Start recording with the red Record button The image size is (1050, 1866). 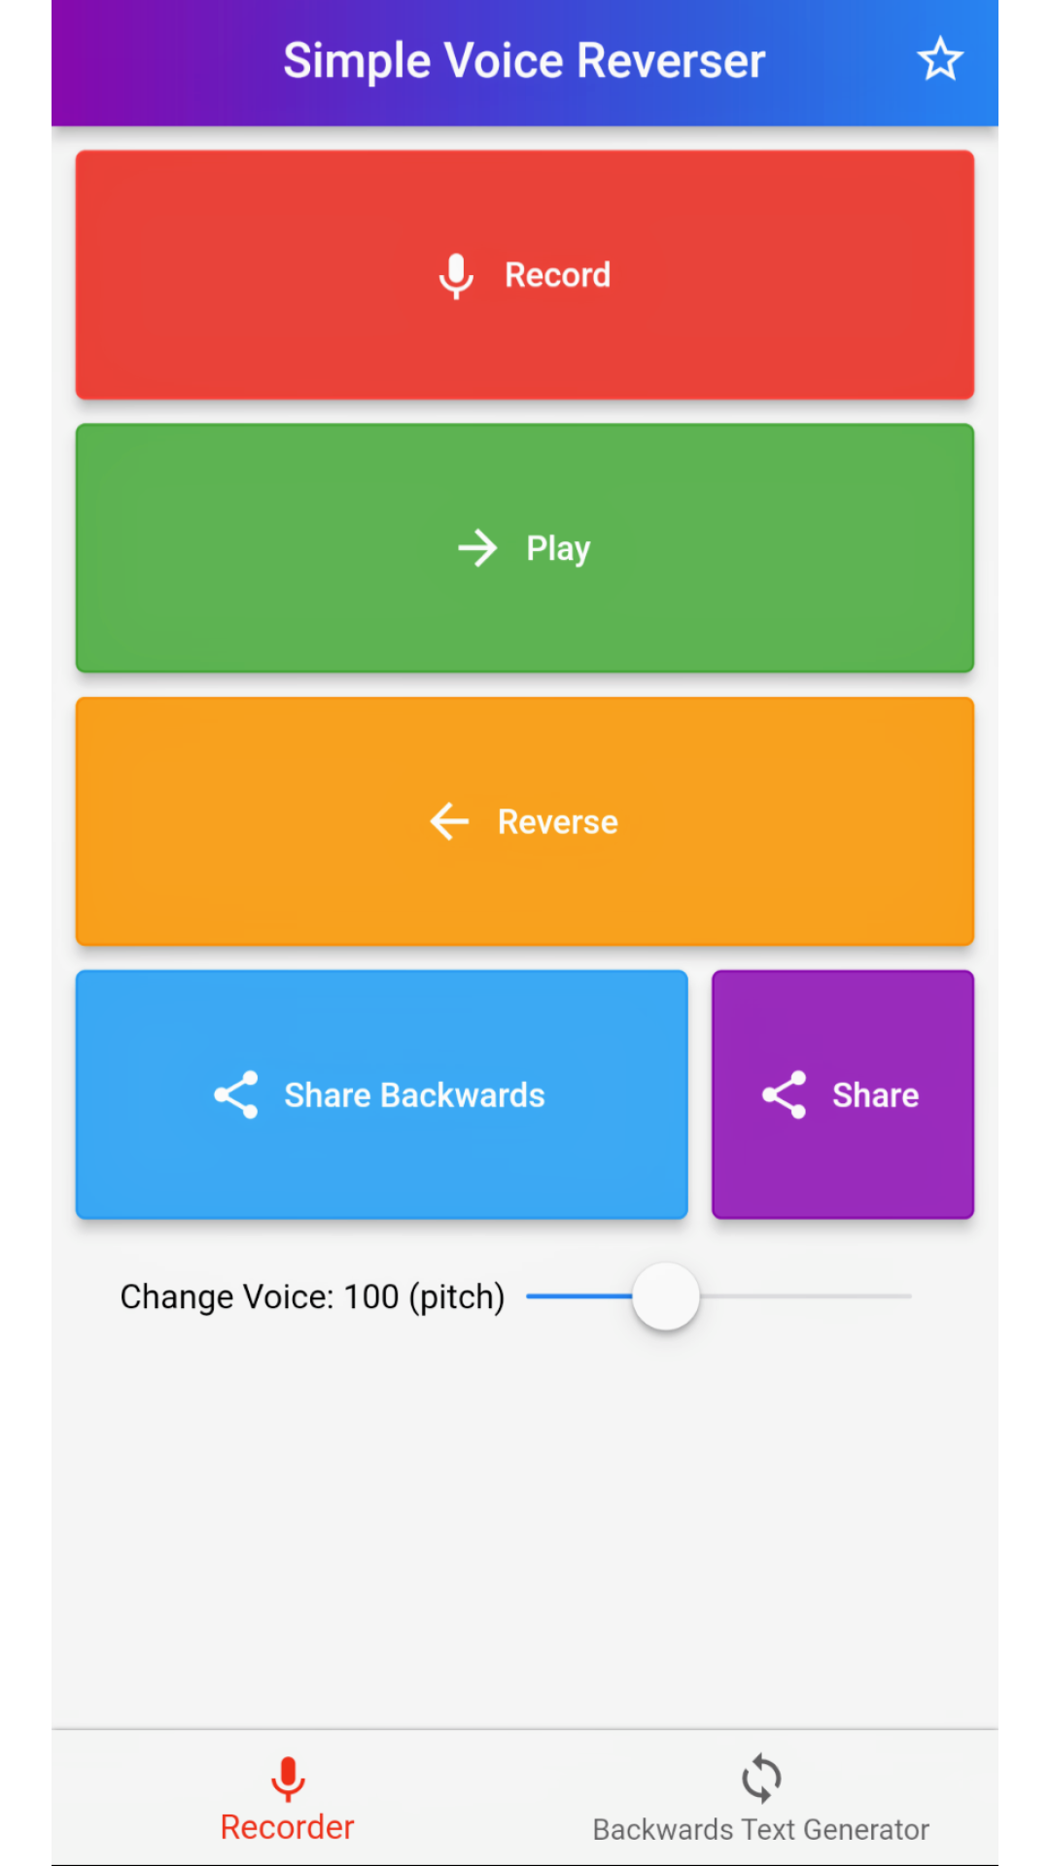pyautogui.click(x=525, y=275)
